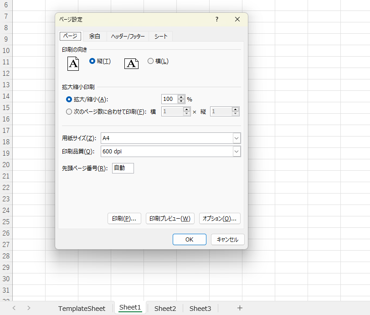Click the dialog help question mark icon

click(217, 19)
